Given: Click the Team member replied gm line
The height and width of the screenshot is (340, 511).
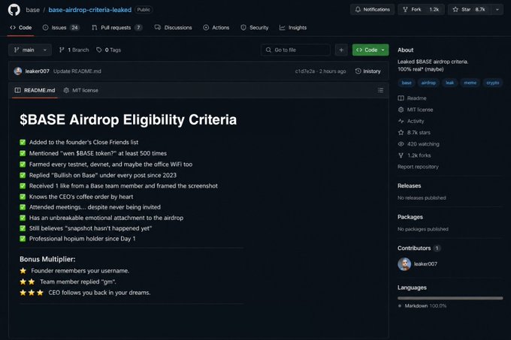Looking at the screenshot, I should 78,281.
